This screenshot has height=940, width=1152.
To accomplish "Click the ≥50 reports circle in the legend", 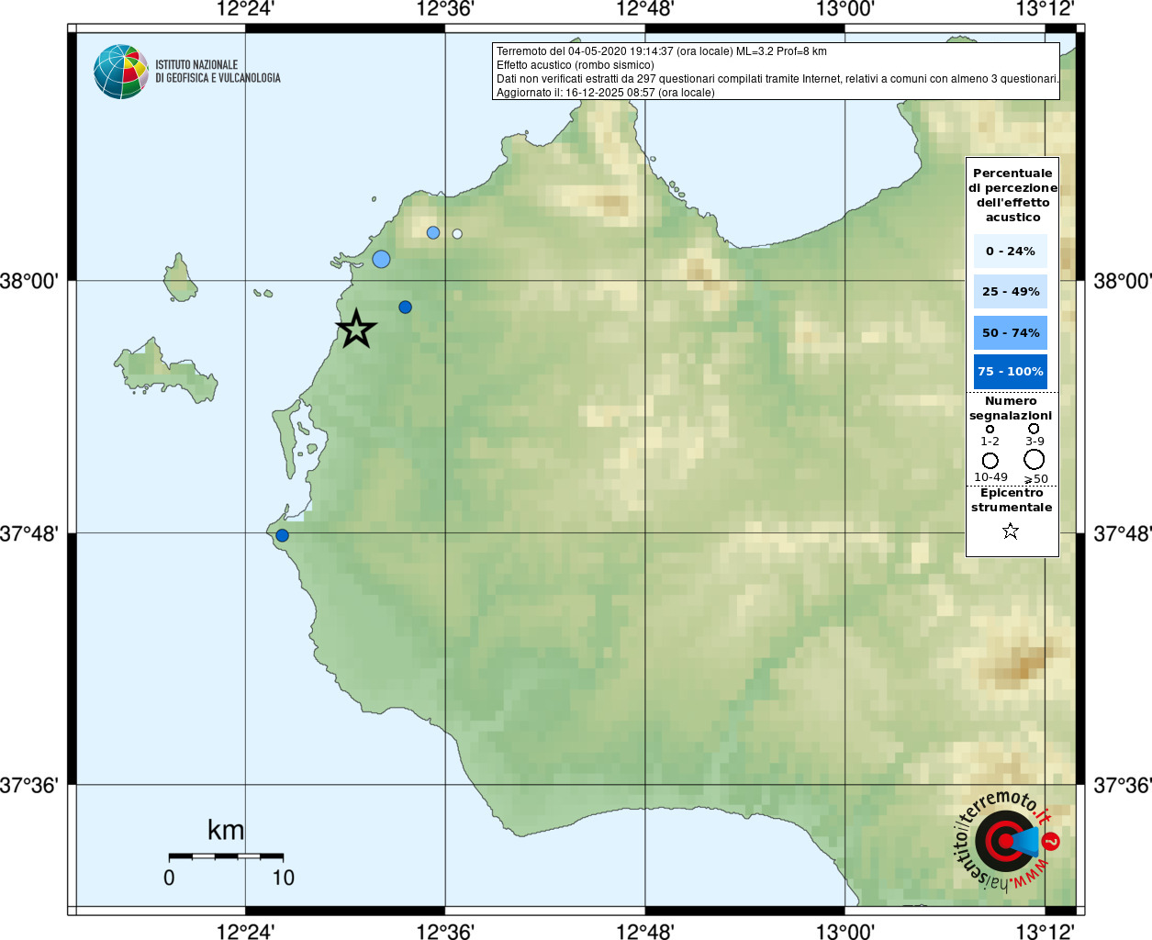I will [1035, 460].
